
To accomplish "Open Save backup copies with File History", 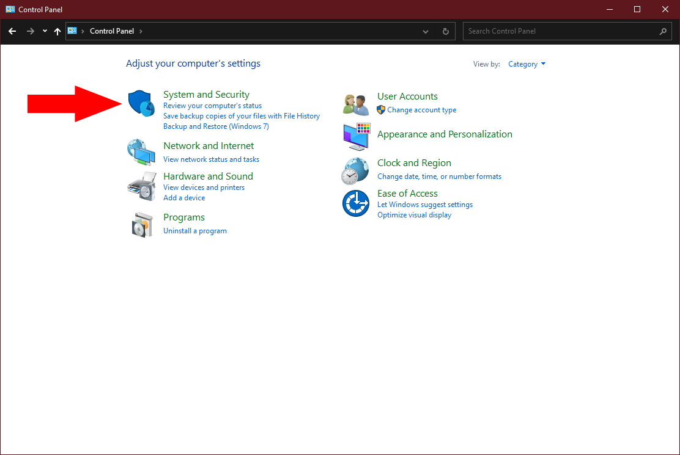I will point(242,116).
